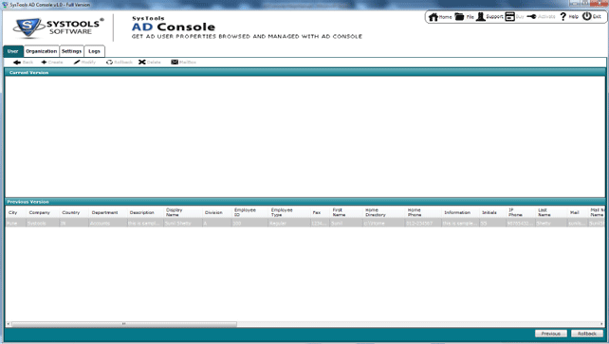Image resolution: width=609 pixels, height=344 pixels.
Task: Sort by the Display Name column header
Action: tap(182, 212)
